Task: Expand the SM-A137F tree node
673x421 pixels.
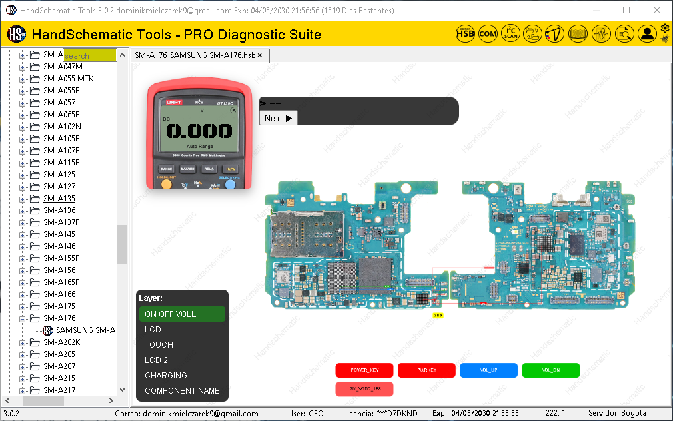Action: pyautogui.click(x=22, y=222)
